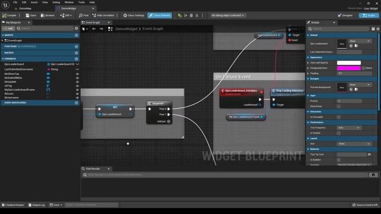
Task: Open the Output Log
Action: 37,204
